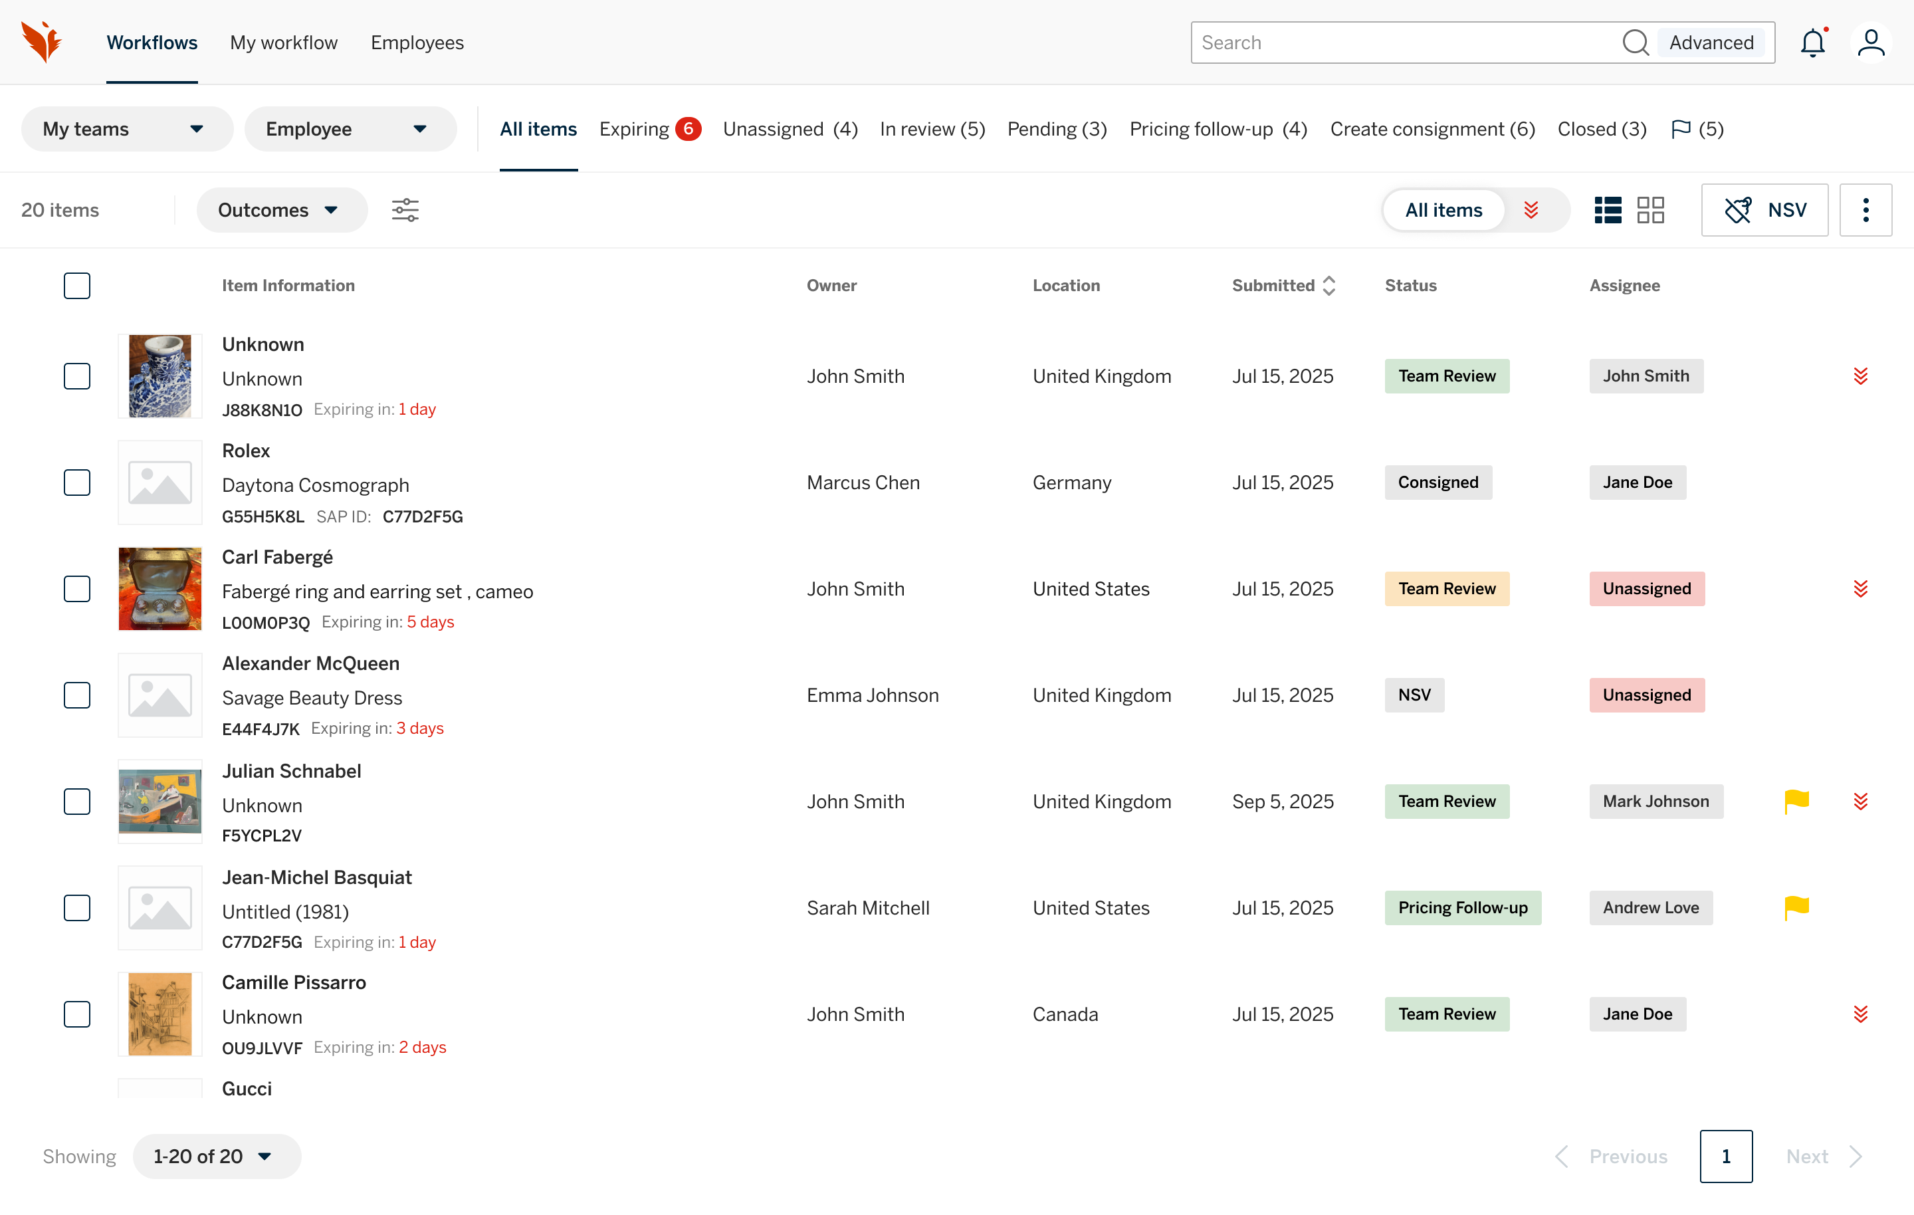Select the Unassigned (4) tab
This screenshot has width=1914, height=1215.
pyautogui.click(x=790, y=129)
